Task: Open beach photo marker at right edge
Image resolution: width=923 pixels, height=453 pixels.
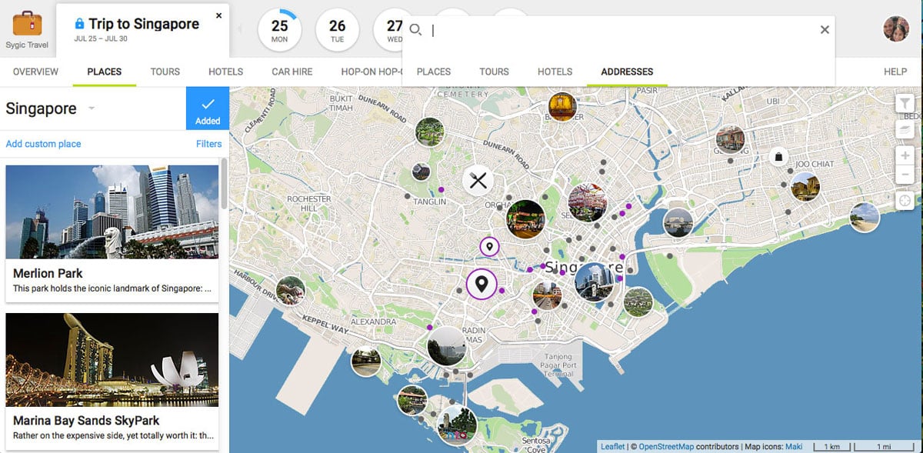Action: click(x=865, y=217)
